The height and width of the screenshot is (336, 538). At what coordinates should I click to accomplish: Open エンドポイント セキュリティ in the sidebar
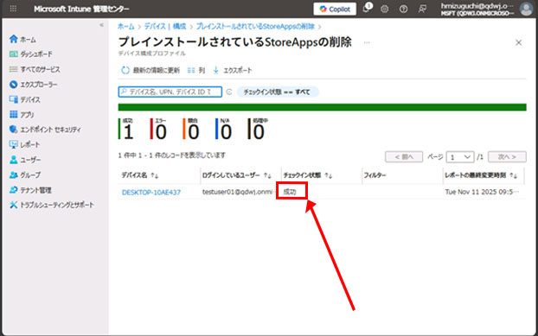(x=45, y=130)
